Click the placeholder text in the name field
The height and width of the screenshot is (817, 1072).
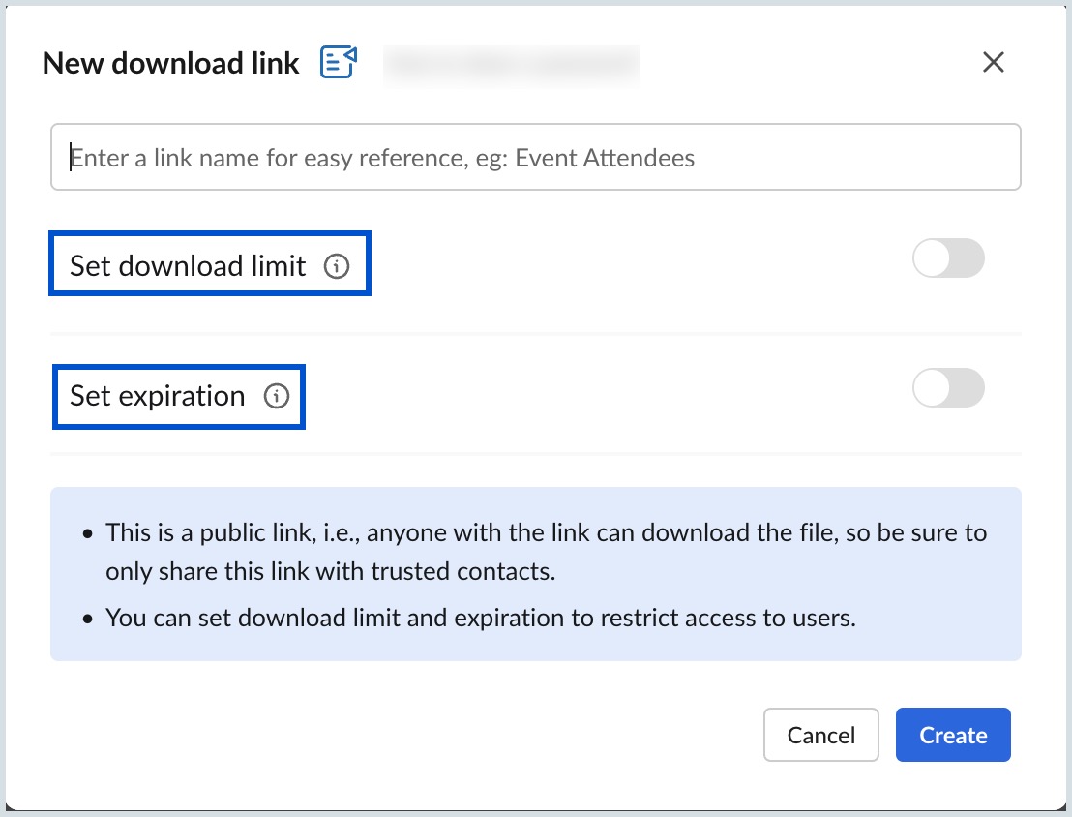381,156
